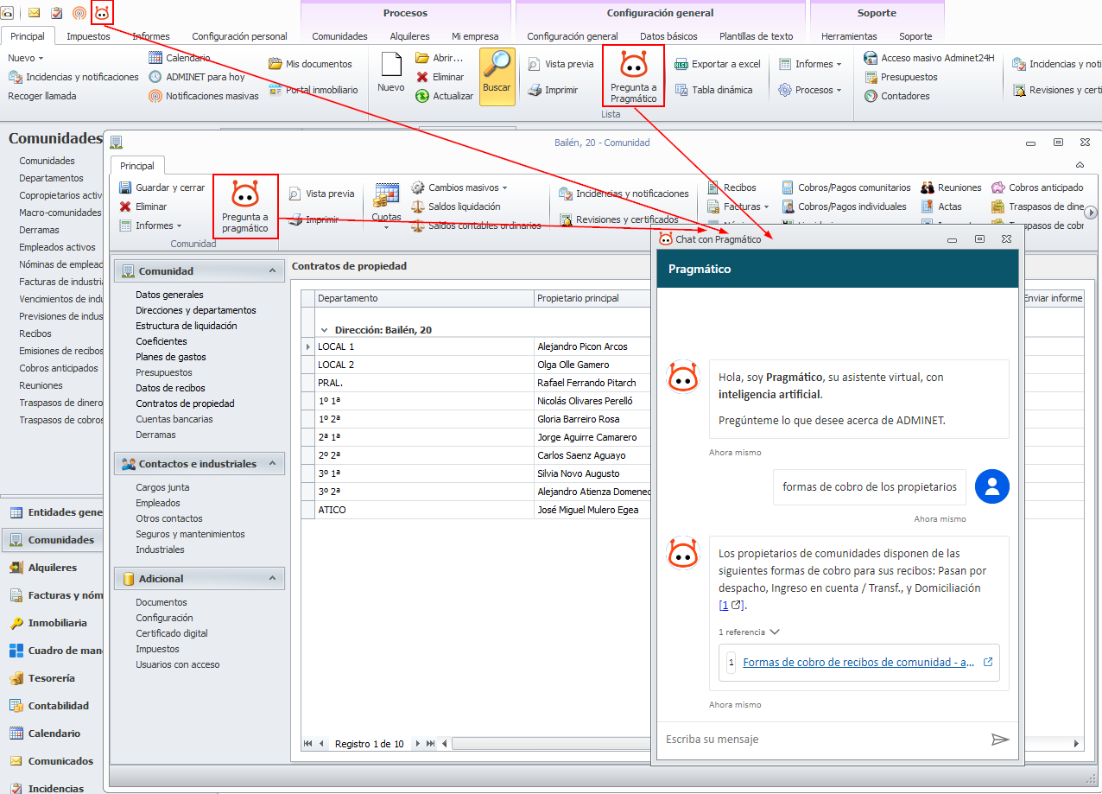The image size is (1102, 794).
Task: Click the large Pregunta a Pragmático ribbon button
Action: click(x=633, y=76)
